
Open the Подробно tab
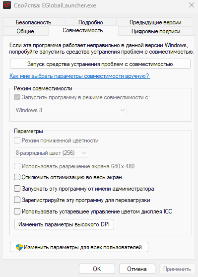point(91,22)
